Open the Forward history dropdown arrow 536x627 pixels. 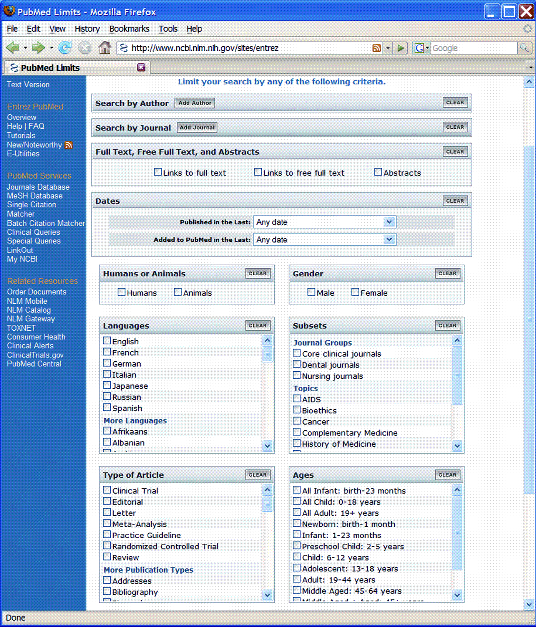51,48
